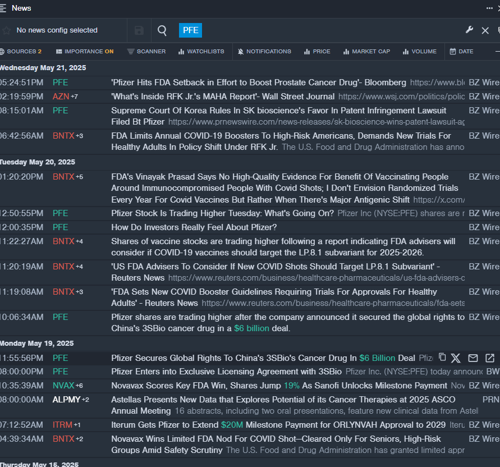Click PFE ticker at 05:24:51PM
500x467 pixels.
60,83
